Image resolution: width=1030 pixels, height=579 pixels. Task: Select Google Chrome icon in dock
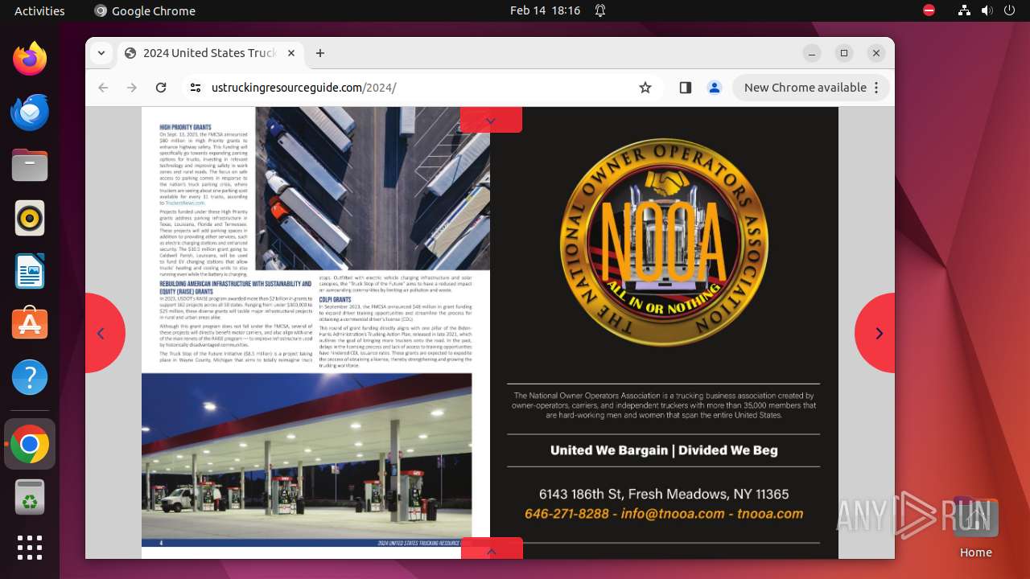pos(30,444)
